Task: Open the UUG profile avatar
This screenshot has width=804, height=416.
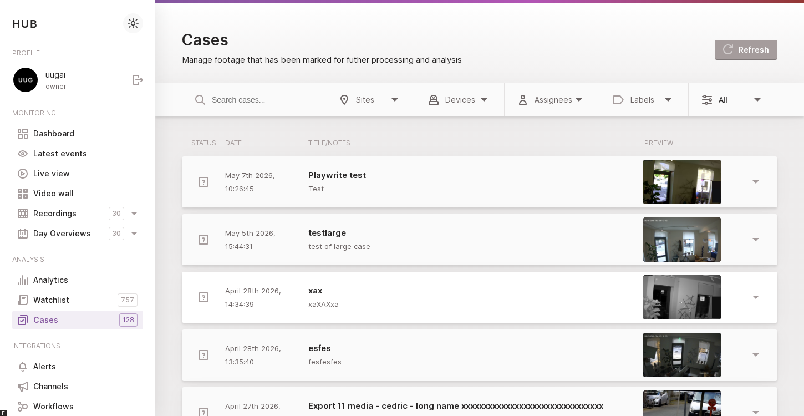Action: click(x=26, y=80)
